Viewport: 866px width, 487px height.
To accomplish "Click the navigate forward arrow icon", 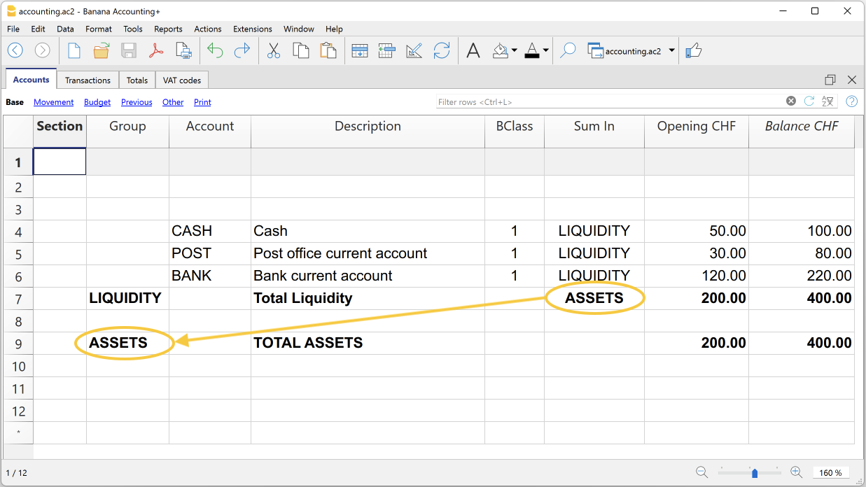I will point(42,50).
